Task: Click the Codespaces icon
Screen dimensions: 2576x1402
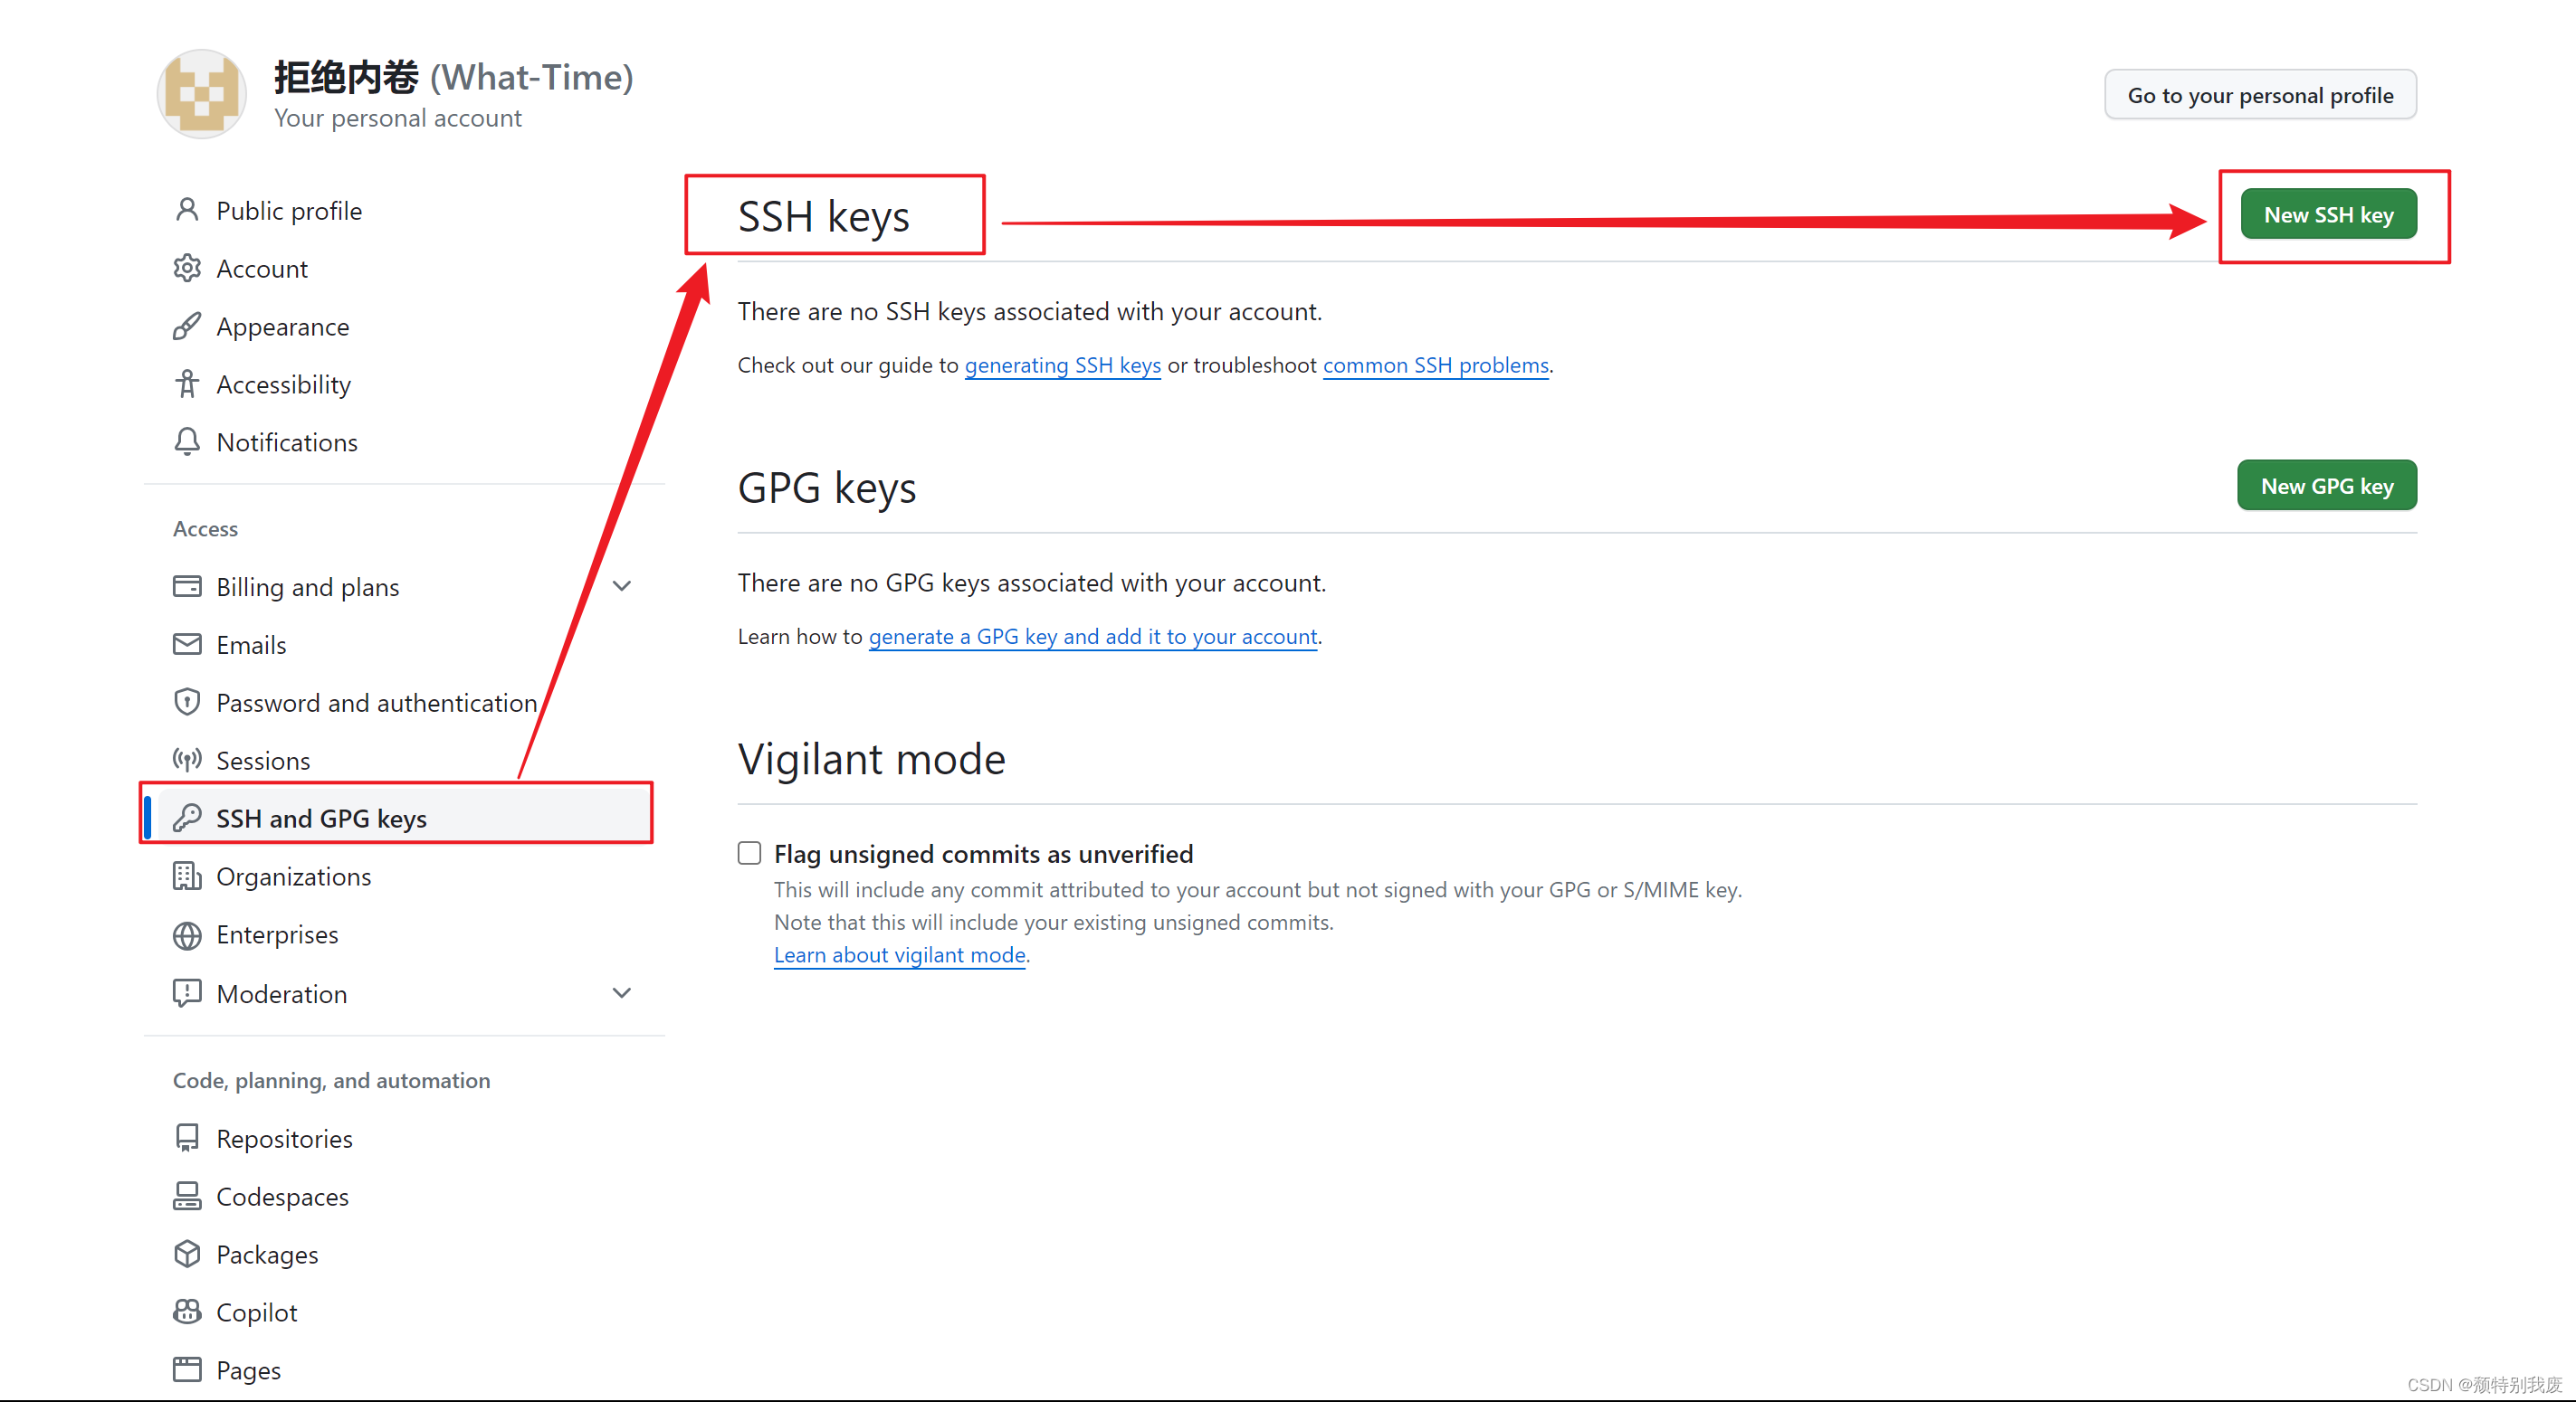Action: (x=187, y=1195)
